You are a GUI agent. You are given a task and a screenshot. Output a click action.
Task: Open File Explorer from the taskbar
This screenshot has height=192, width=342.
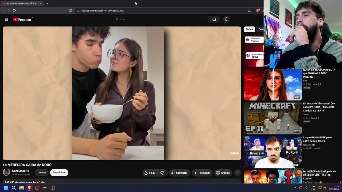click(21, 188)
